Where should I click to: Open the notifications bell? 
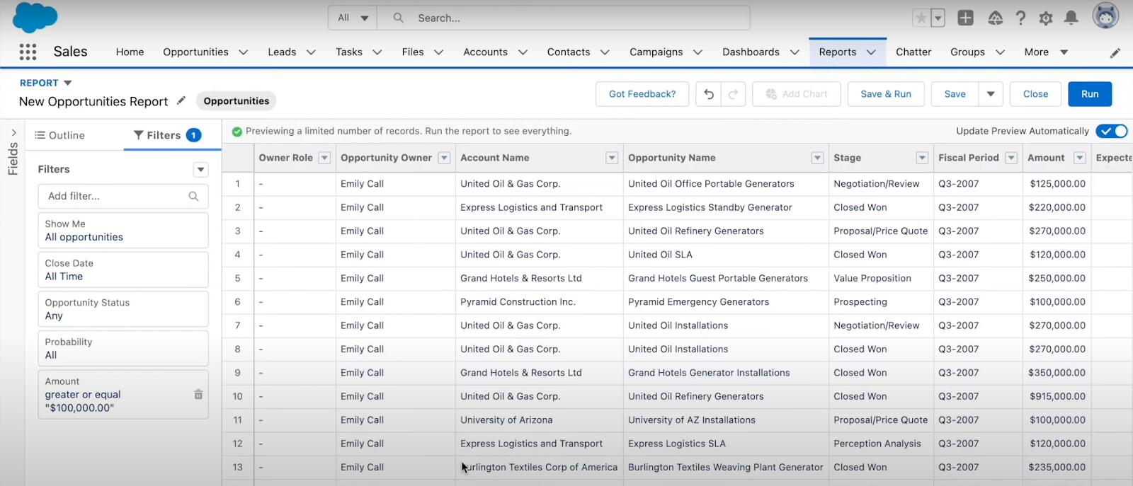(1071, 18)
